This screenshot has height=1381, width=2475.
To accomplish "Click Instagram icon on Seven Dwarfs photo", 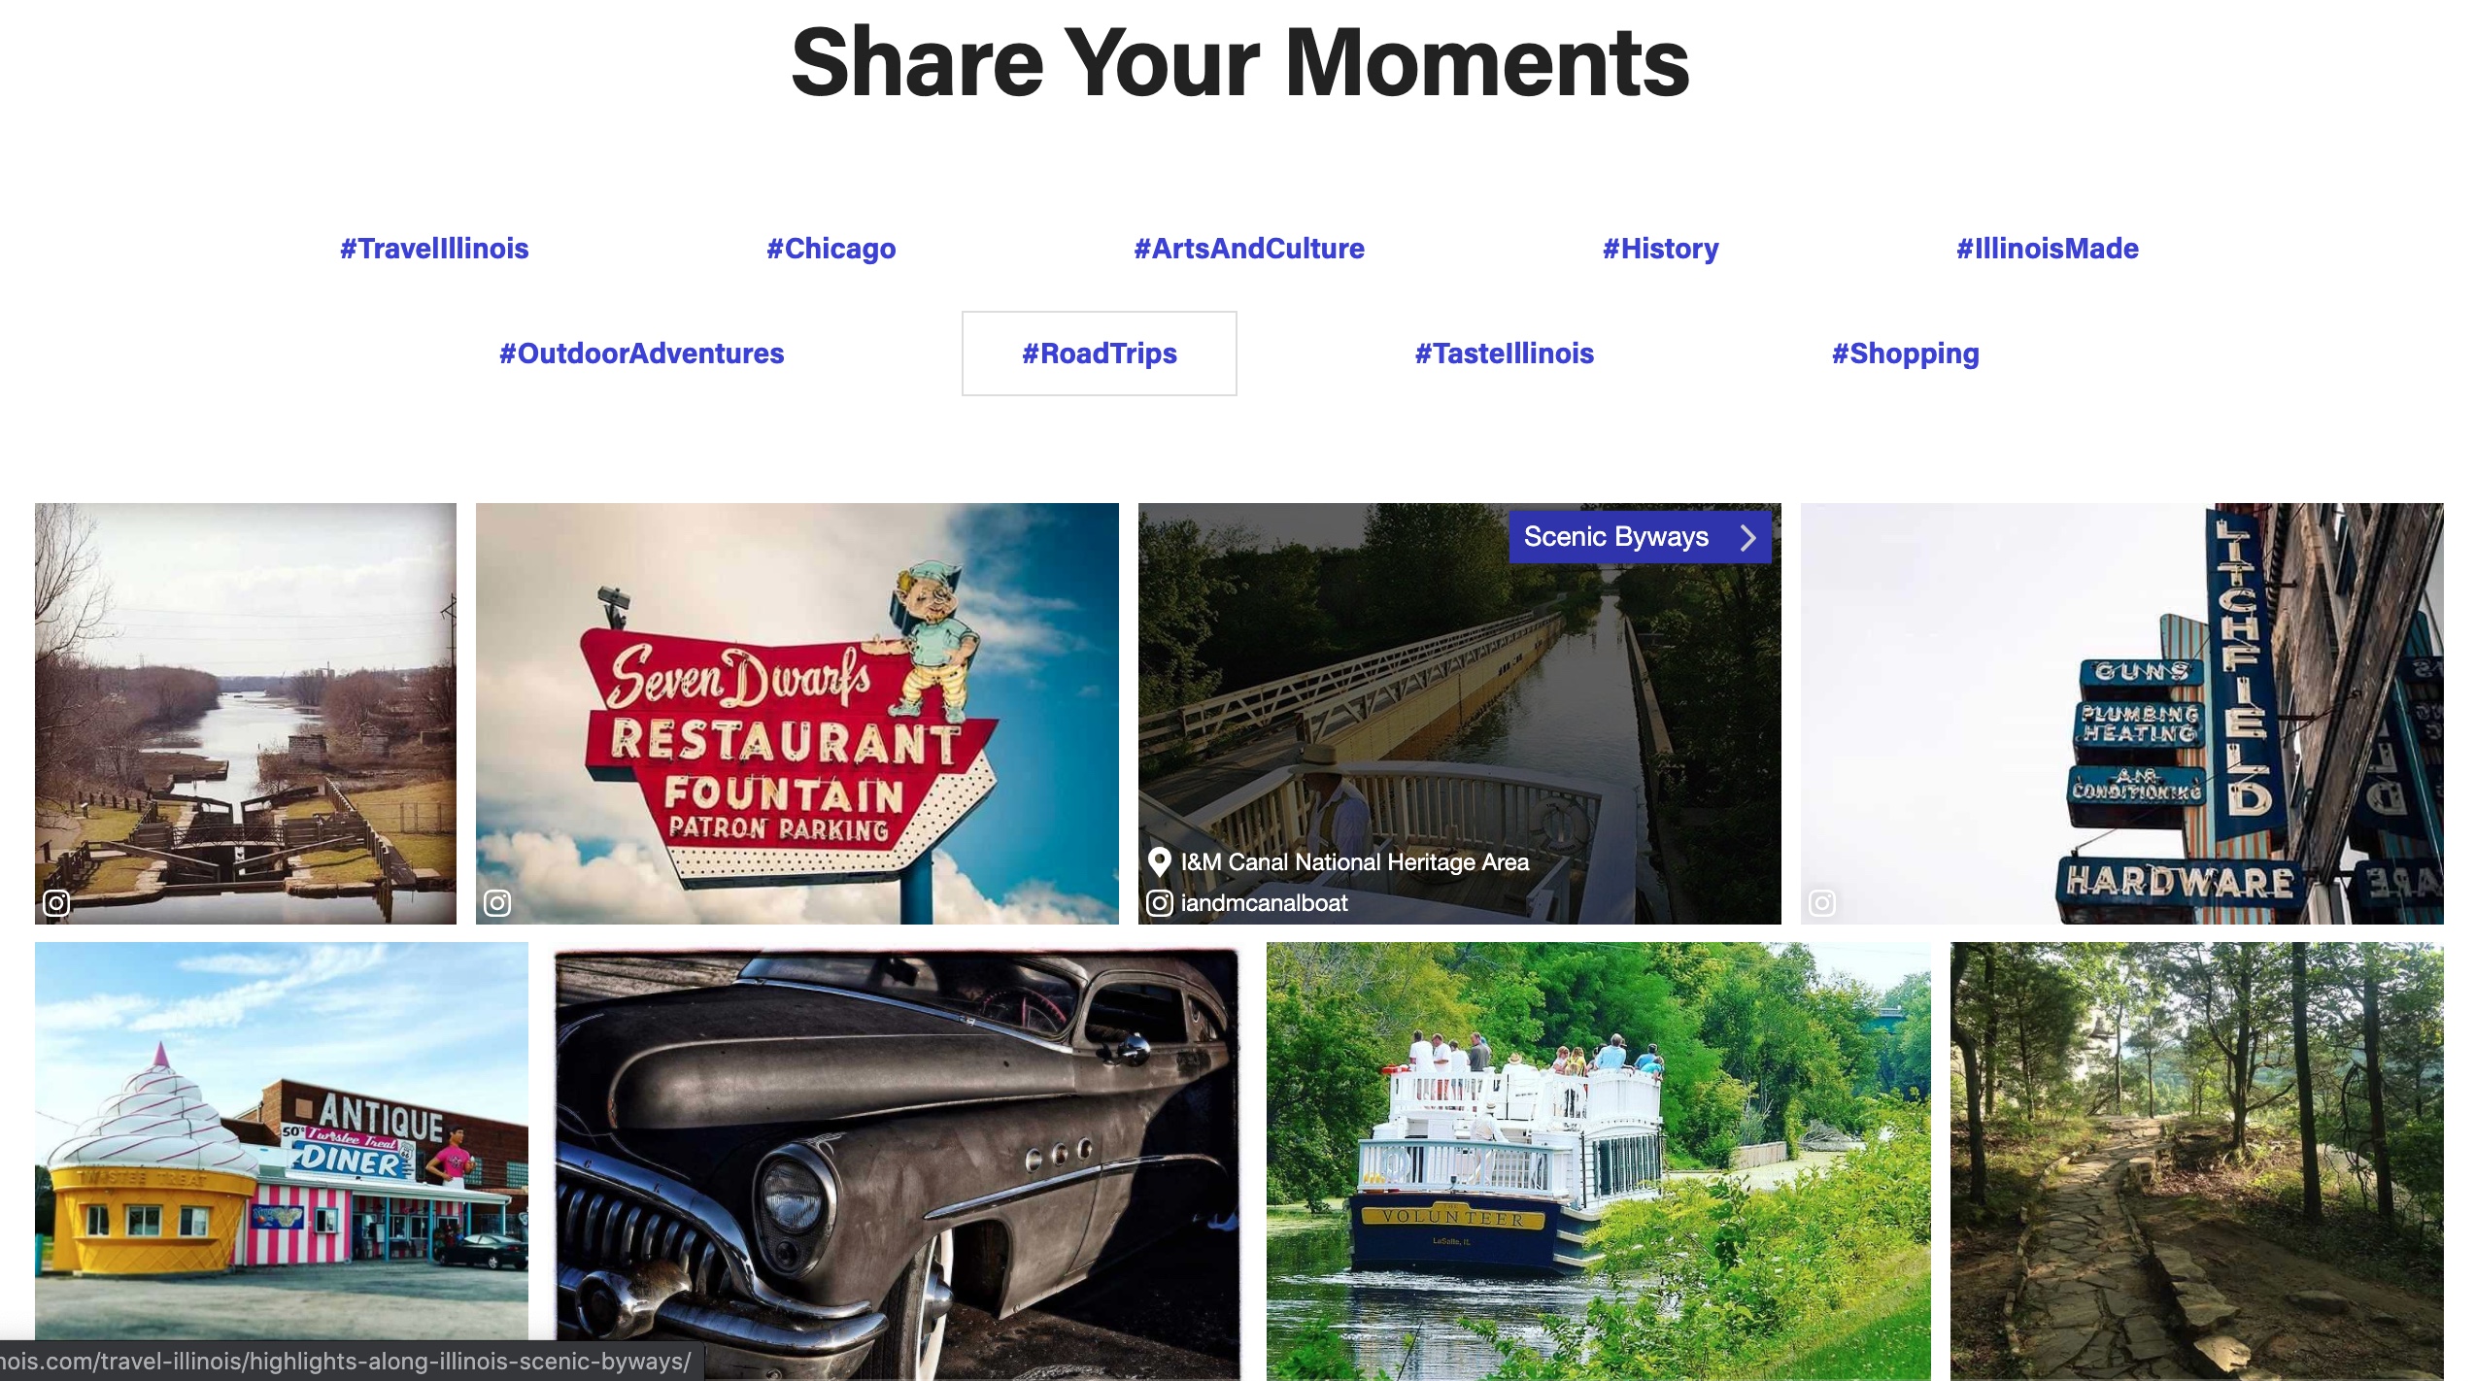I will tap(497, 903).
